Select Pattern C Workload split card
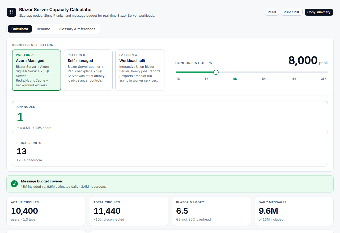 (x=140, y=70)
